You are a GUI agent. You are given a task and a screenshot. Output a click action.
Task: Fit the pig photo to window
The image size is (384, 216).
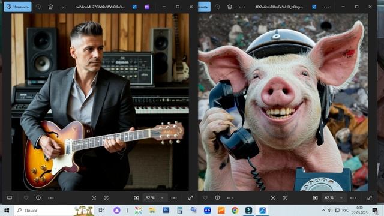[x=316, y=197]
